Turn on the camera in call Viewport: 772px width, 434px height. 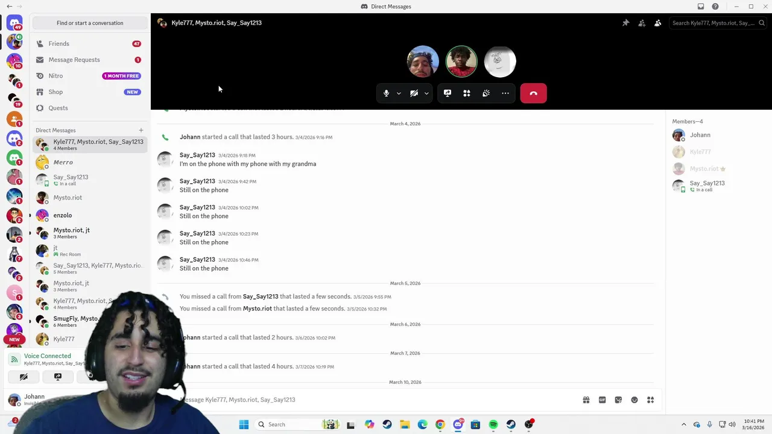click(414, 93)
